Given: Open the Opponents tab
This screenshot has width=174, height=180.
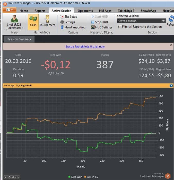Looking at the screenshot, I should point(85,11).
